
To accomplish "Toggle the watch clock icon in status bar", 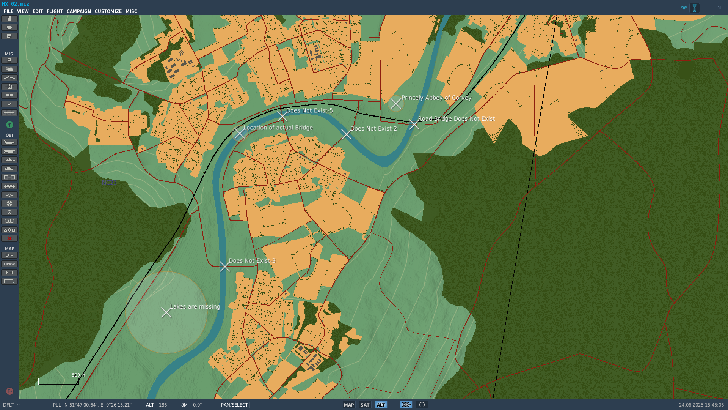I will (422, 405).
